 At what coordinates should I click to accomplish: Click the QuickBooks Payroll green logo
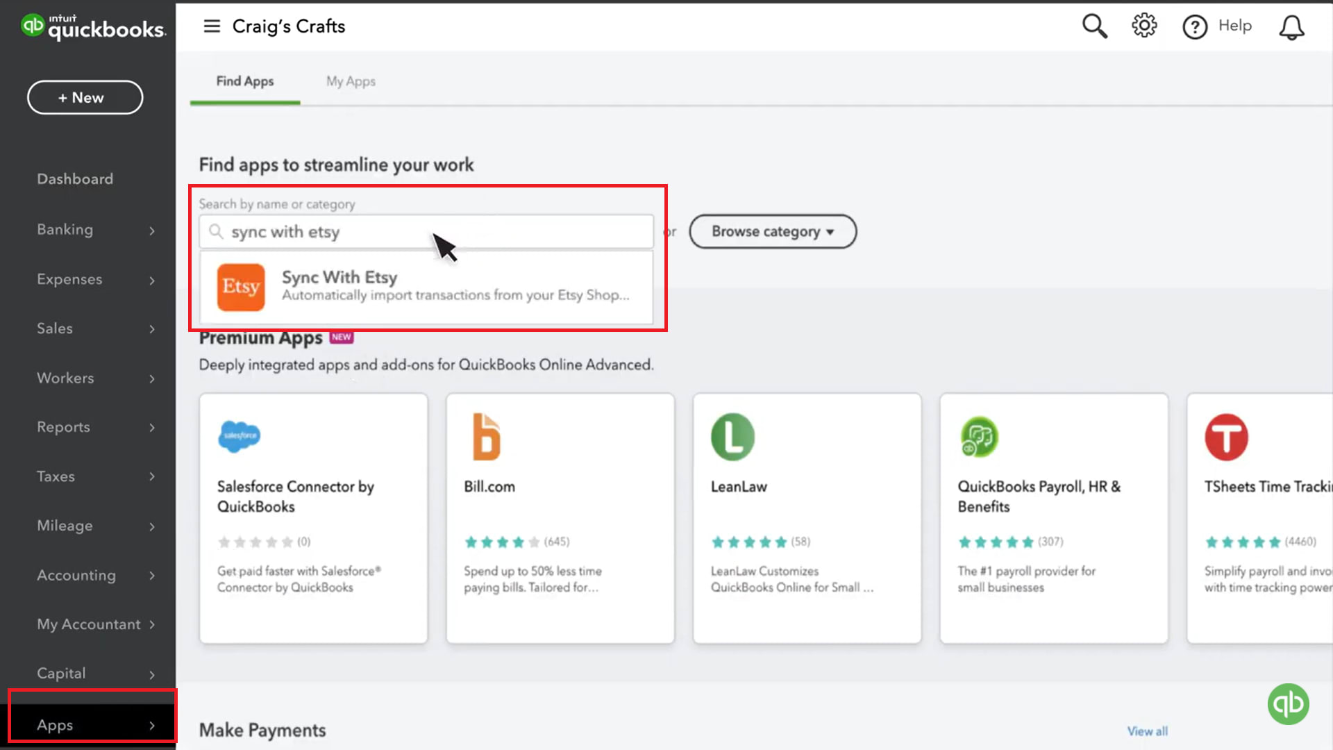979,437
